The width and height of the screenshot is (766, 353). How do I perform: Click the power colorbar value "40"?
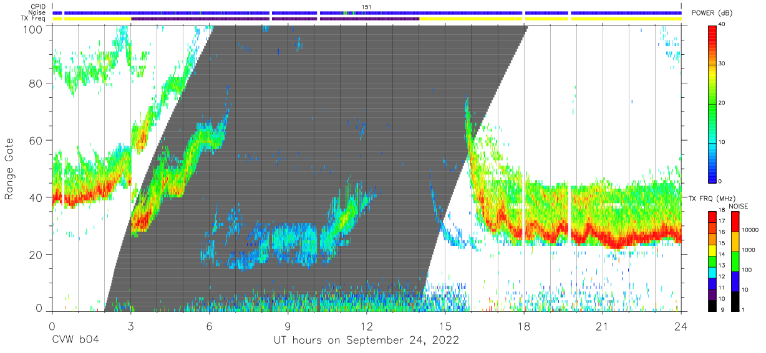[722, 25]
